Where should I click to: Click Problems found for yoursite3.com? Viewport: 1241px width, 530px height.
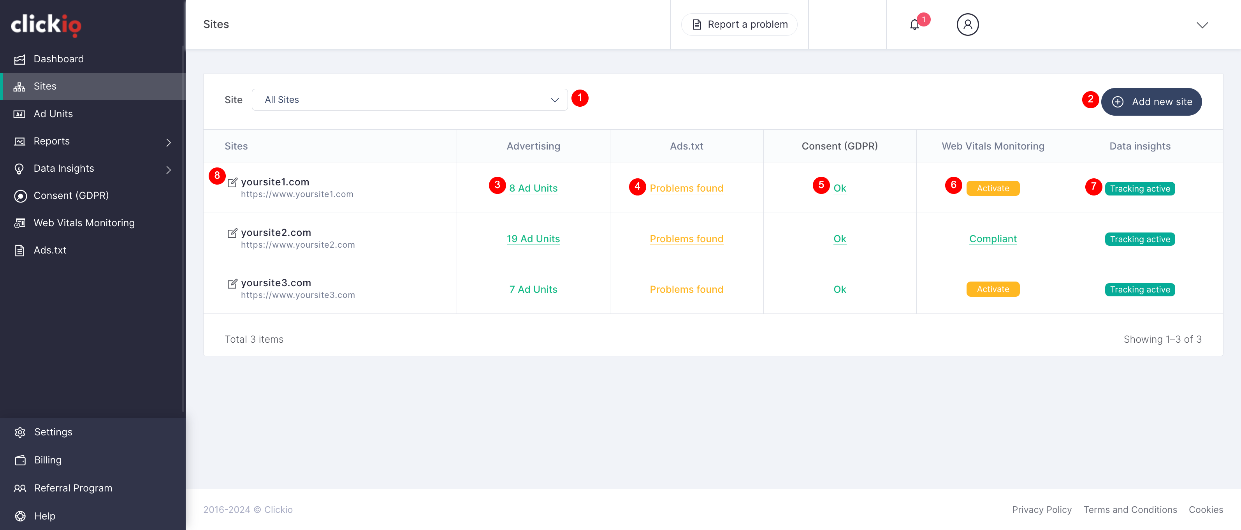coord(687,289)
